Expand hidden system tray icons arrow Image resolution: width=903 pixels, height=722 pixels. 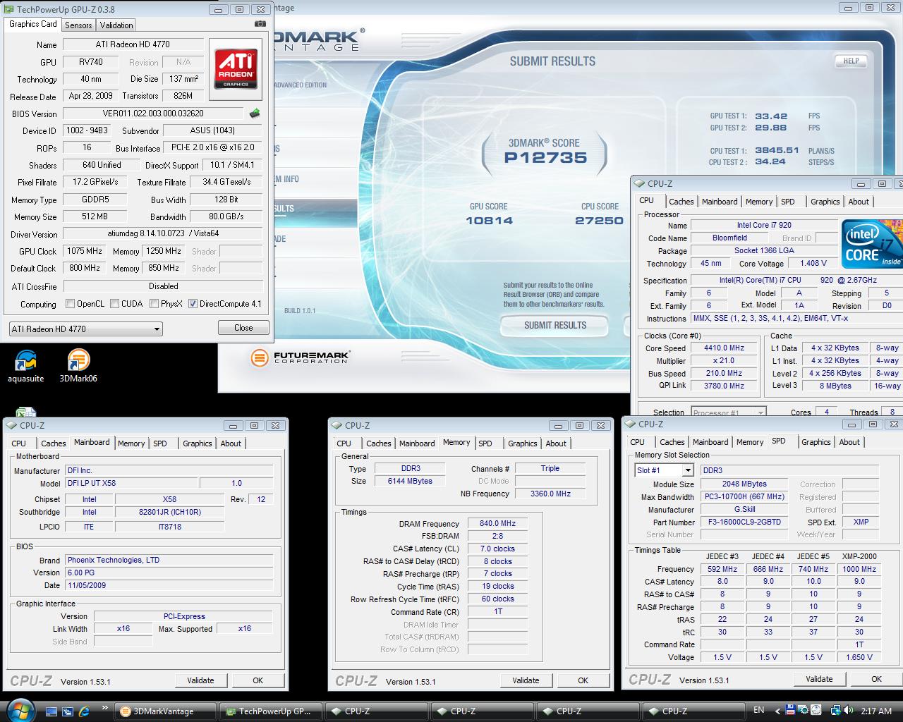[x=779, y=711]
